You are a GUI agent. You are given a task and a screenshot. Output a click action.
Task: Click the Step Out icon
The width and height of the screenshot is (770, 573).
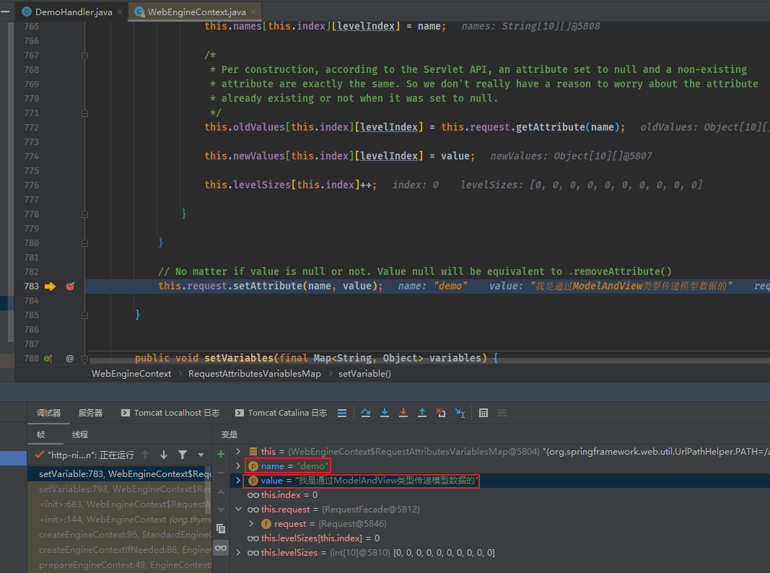point(422,413)
